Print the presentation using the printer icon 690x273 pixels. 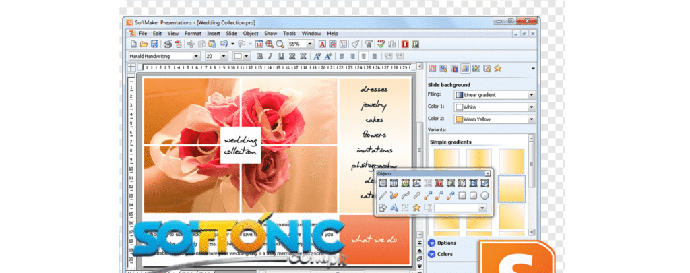point(168,44)
